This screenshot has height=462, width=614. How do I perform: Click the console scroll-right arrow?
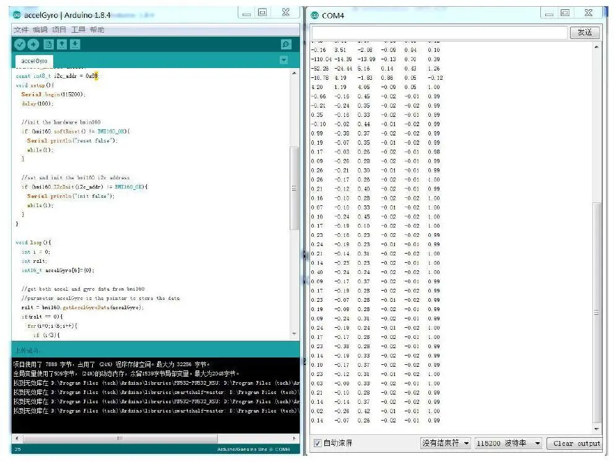[295, 438]
